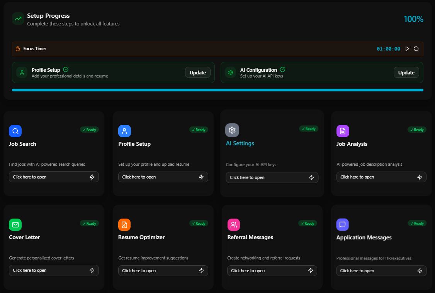Screen dimensions: 435x293
Task: Open the Resume Optimizer tool
Action: click(163, 271)
